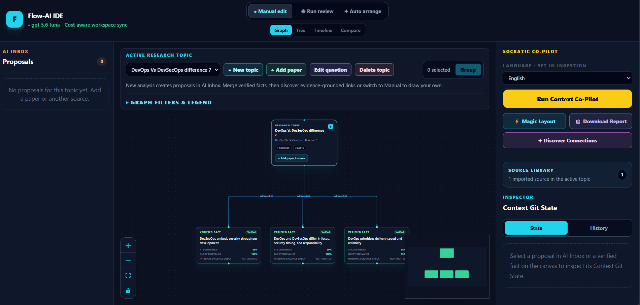Select the Run review mode

pyautogui.click(x=317, y=11)
